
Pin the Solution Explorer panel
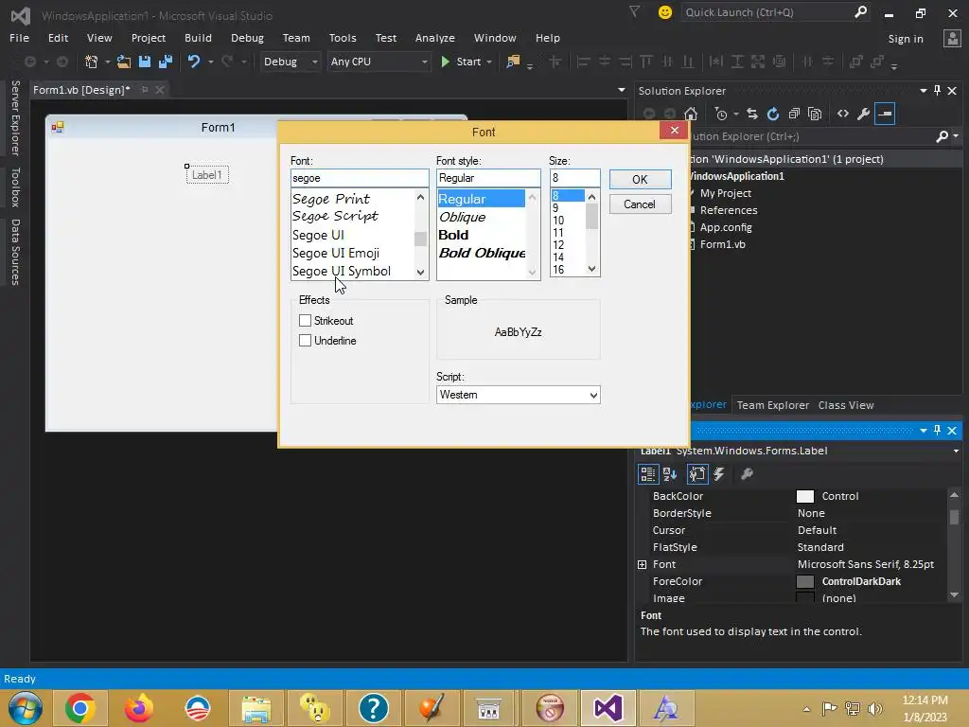(937, 90)
